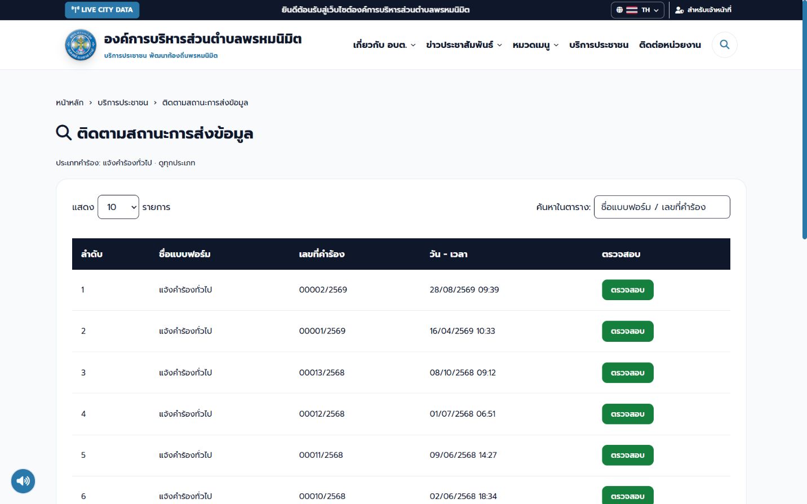Select date text 09/06/2568 14:27
807x504 pixels.
coord(463,455)
